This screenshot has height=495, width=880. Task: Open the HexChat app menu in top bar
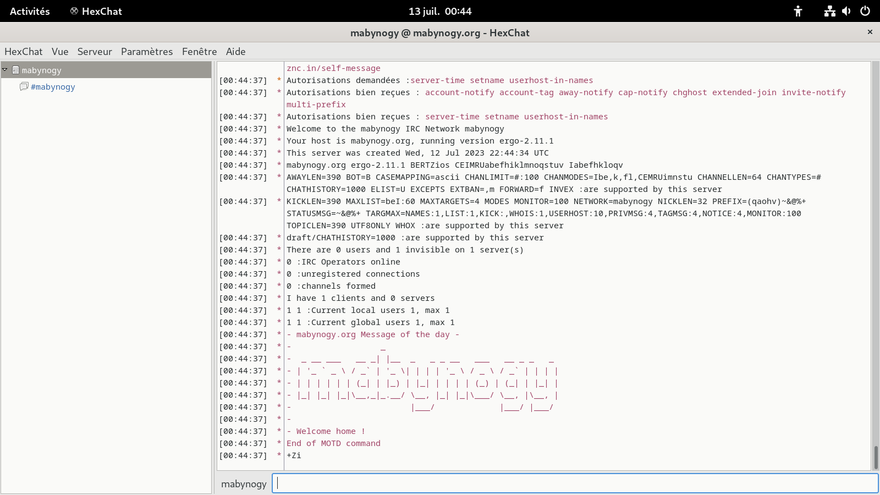click(x=96, y=11)
